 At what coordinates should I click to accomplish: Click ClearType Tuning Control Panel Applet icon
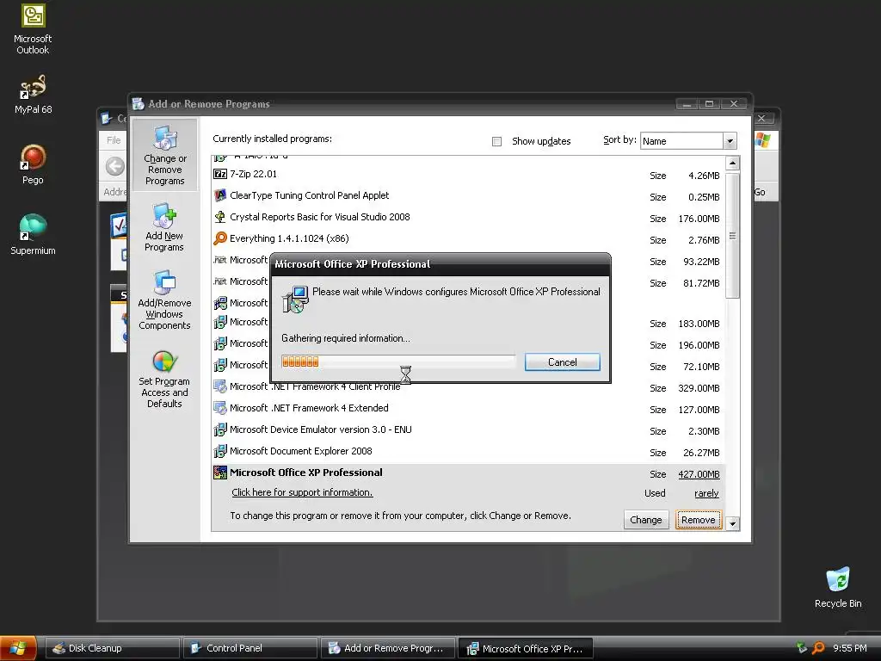pyautogui.click(x=220, y=195)
